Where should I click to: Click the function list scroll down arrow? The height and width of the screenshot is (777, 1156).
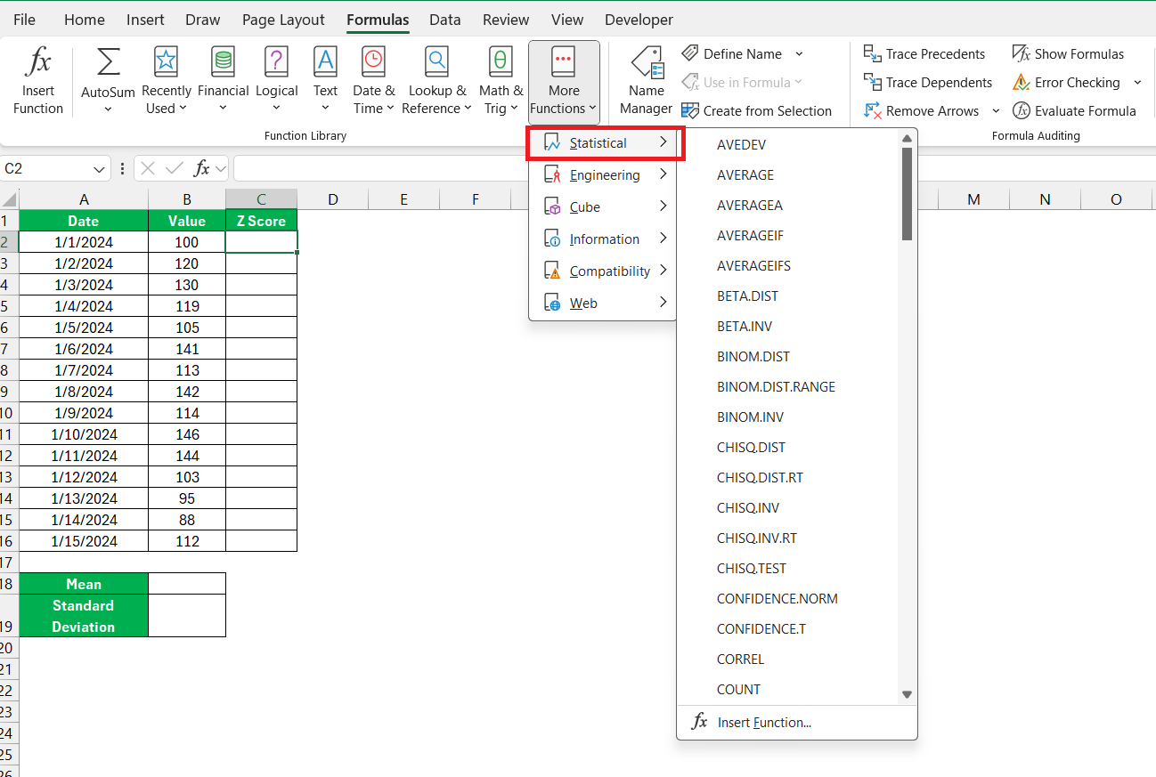tap(907, 694)
